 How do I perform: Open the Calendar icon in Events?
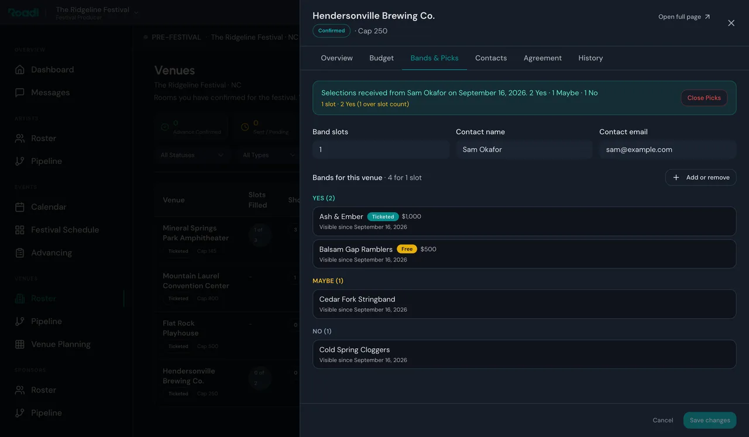[x=20, y=207]
